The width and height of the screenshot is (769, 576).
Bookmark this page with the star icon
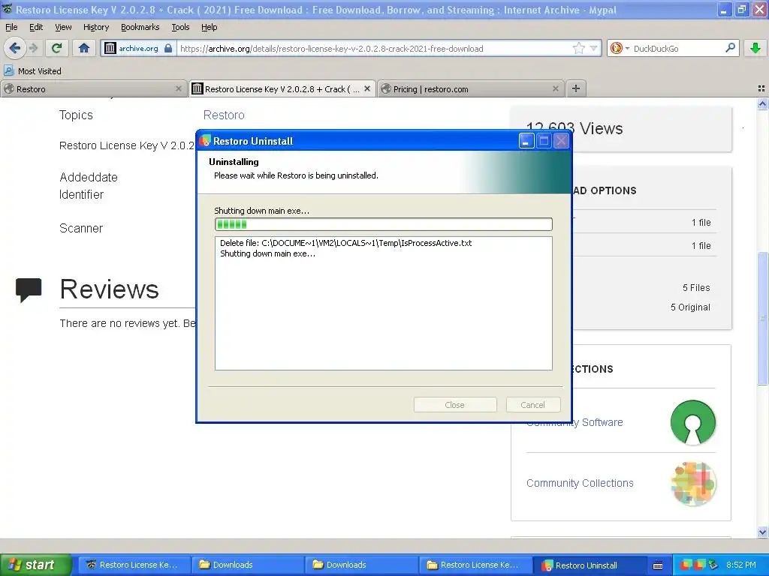579,48
